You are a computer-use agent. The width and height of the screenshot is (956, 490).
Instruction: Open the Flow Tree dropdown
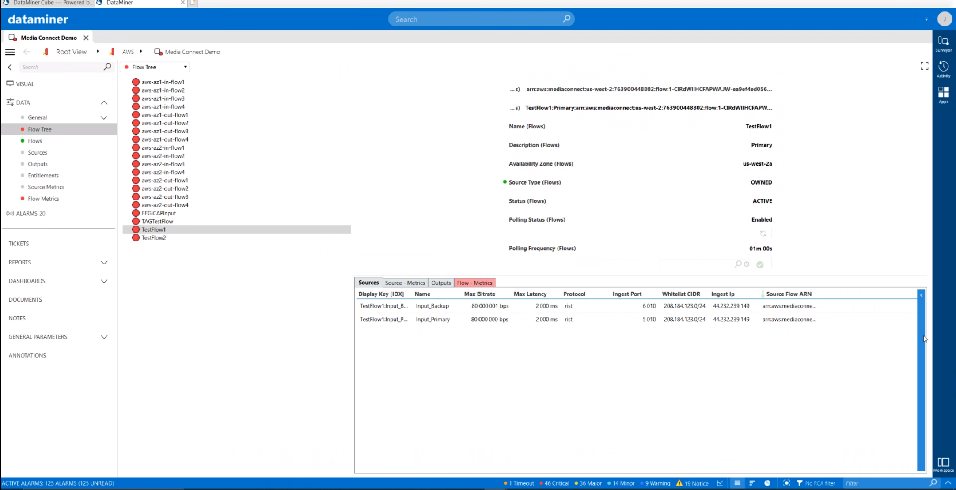[155, 67]
